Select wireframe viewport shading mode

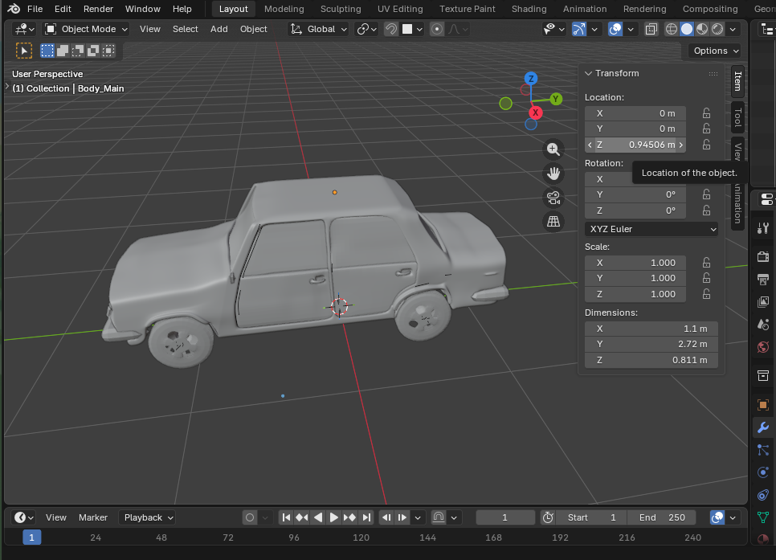click(672, 29)
